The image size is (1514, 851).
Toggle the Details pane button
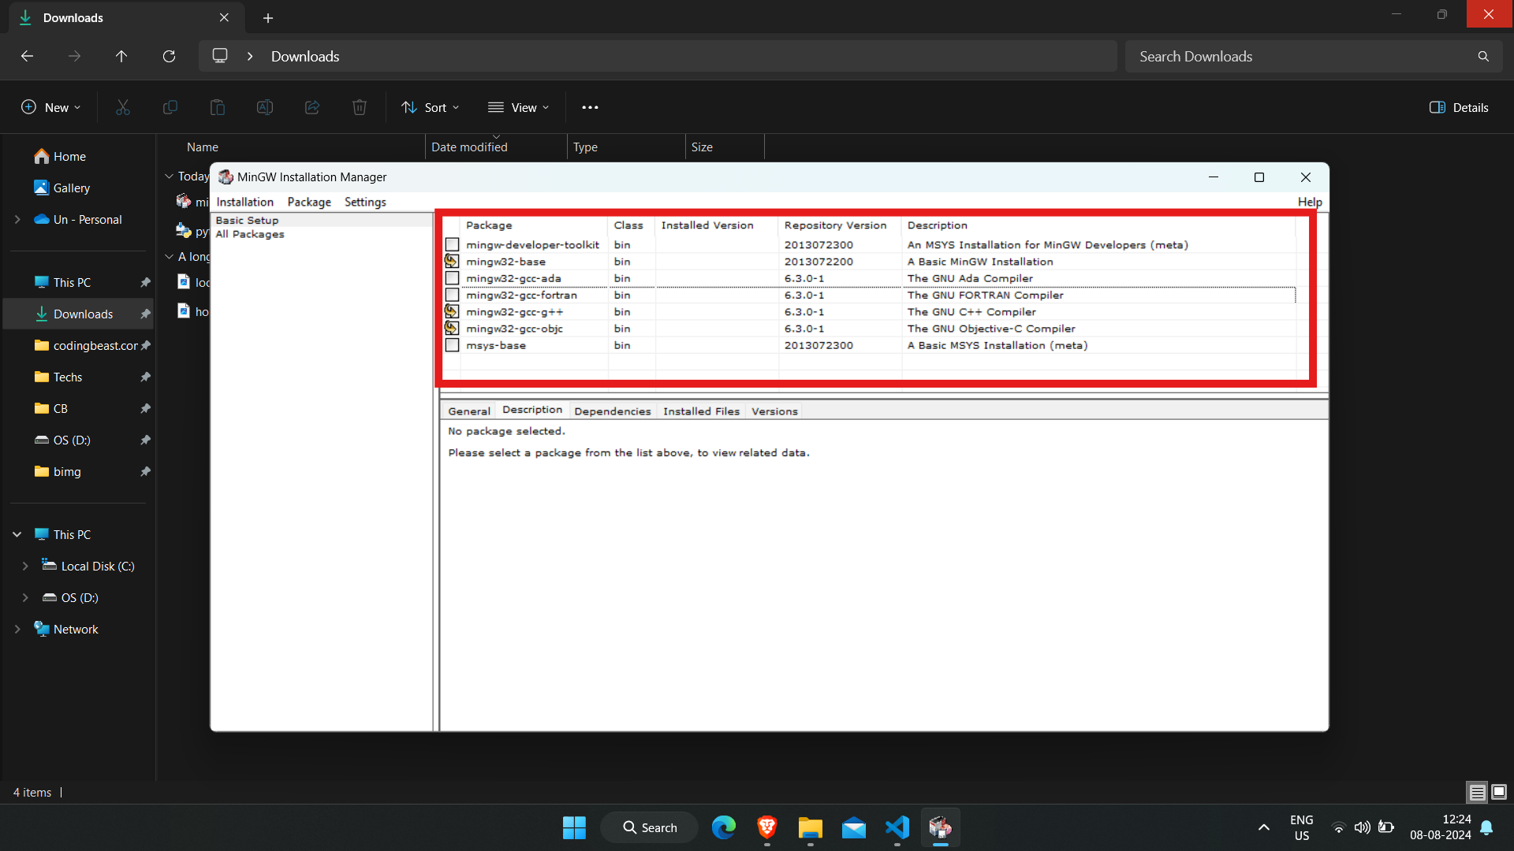pyautogui.click(x=1459, y=107)
